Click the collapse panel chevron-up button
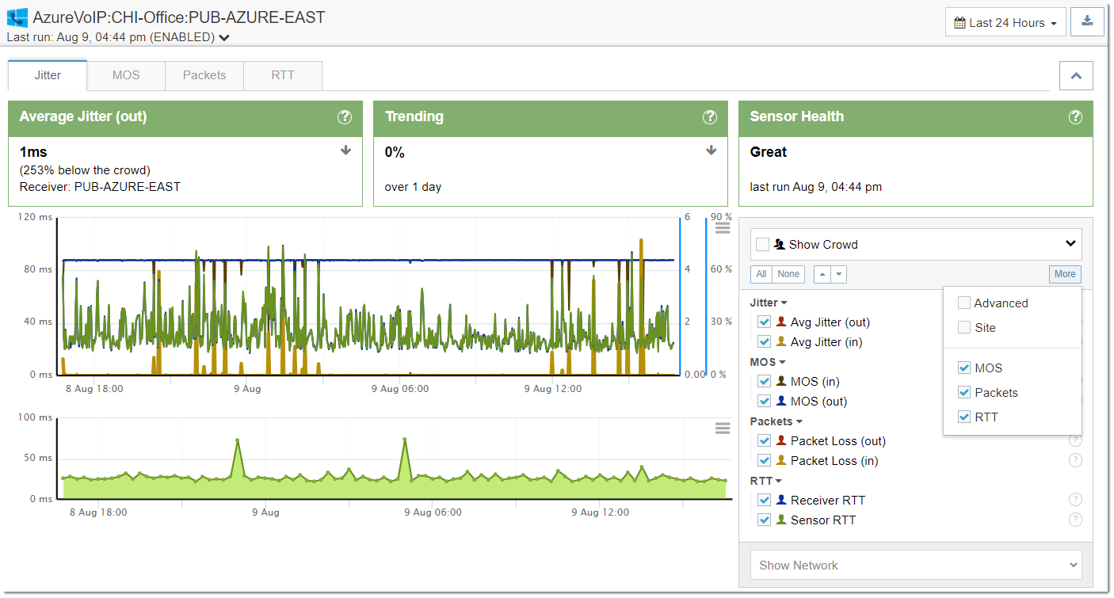1114x598 pixels. point(1076,76)
